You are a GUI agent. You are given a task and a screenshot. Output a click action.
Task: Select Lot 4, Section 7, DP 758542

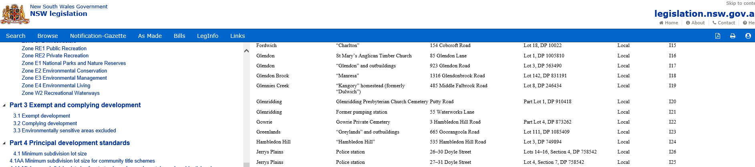[554, 162]
